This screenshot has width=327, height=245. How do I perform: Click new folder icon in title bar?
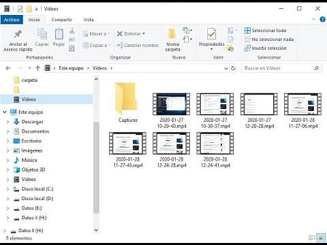(x=29, y=9)
